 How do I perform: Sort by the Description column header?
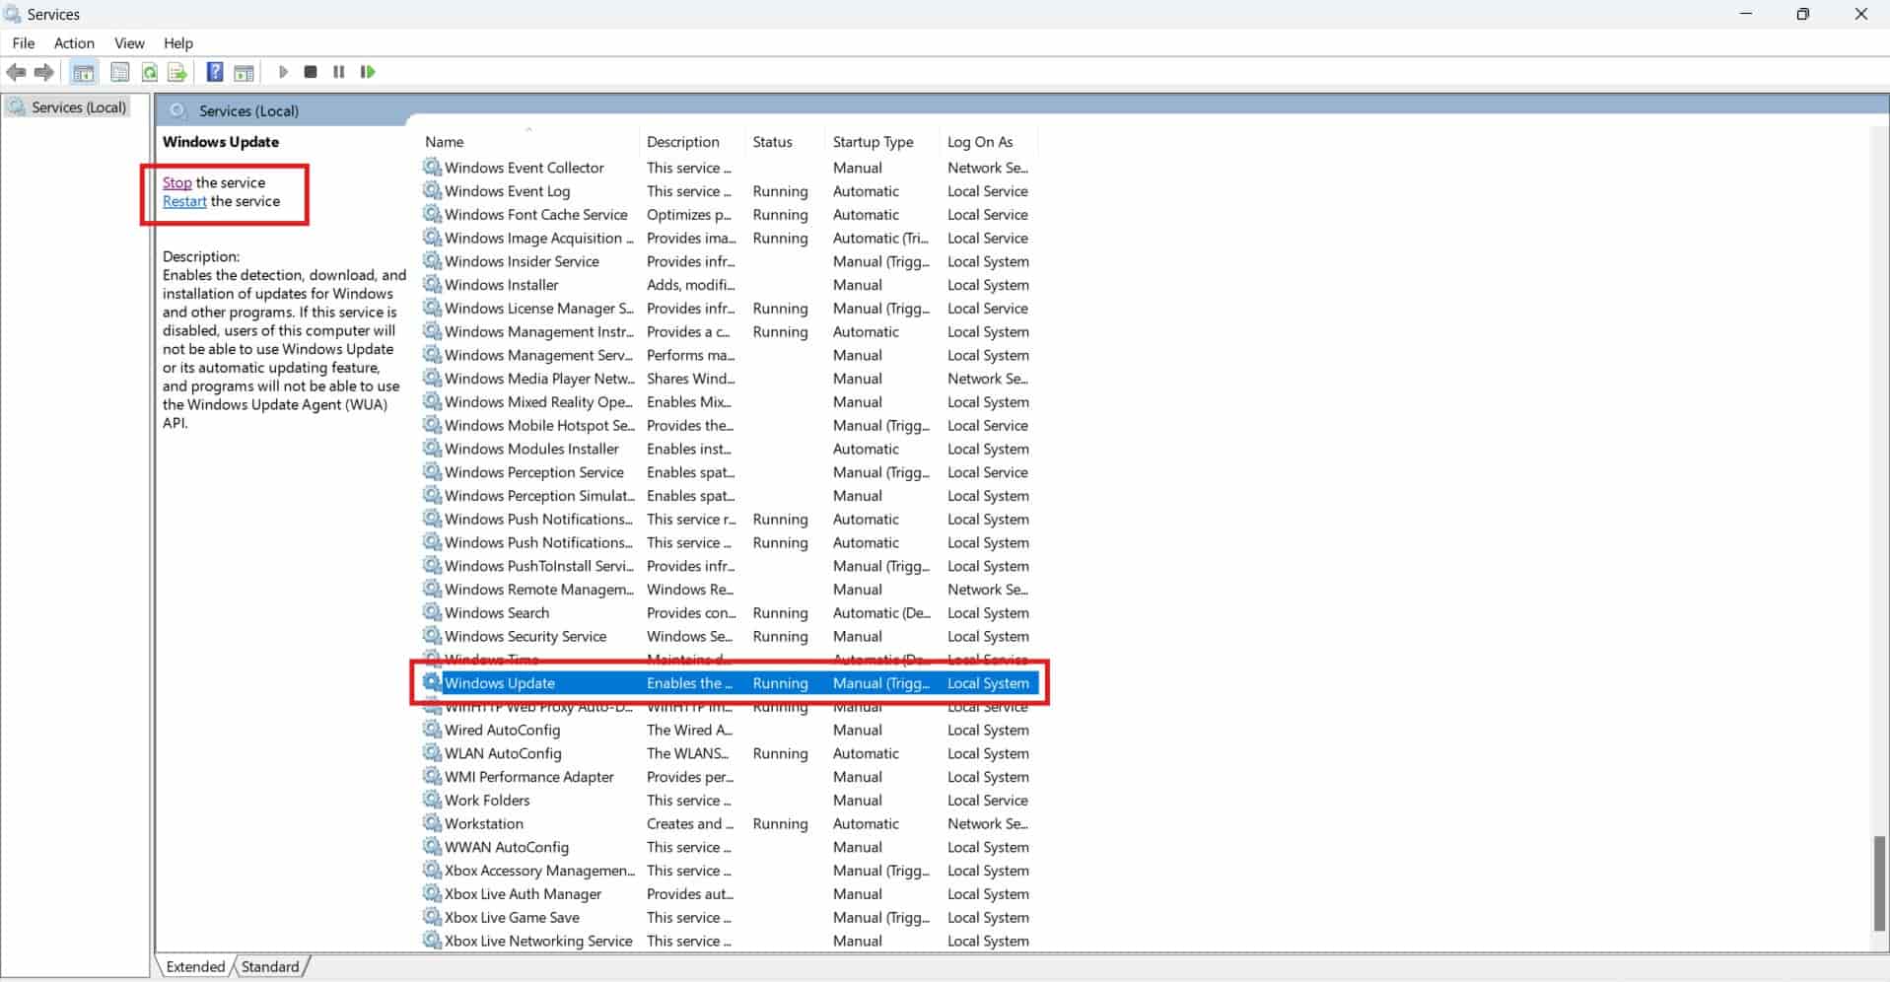tap(692, 142)
